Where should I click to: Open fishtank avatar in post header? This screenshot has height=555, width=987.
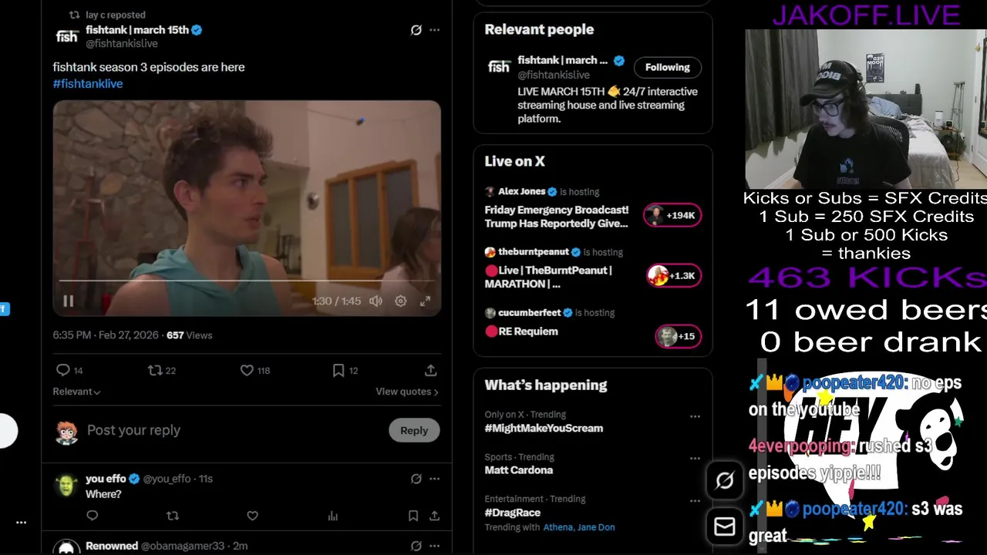67,36
